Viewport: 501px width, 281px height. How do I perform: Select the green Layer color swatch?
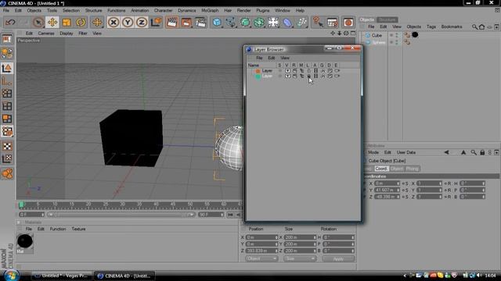coord(258,76)
